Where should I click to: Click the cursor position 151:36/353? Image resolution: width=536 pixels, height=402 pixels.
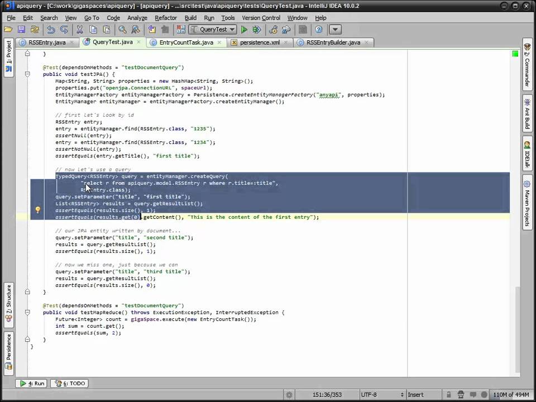(327, 395)
